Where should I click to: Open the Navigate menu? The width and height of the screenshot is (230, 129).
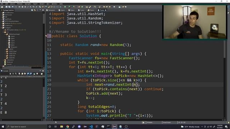(28, 4)
